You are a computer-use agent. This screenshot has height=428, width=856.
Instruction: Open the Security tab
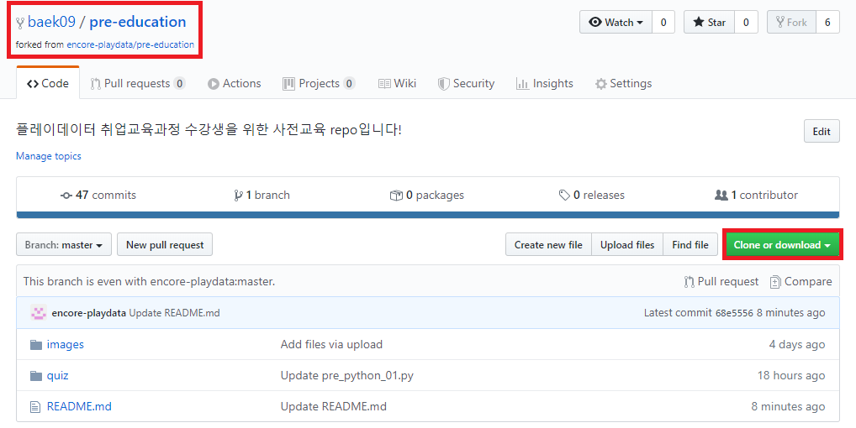point(466,83)
